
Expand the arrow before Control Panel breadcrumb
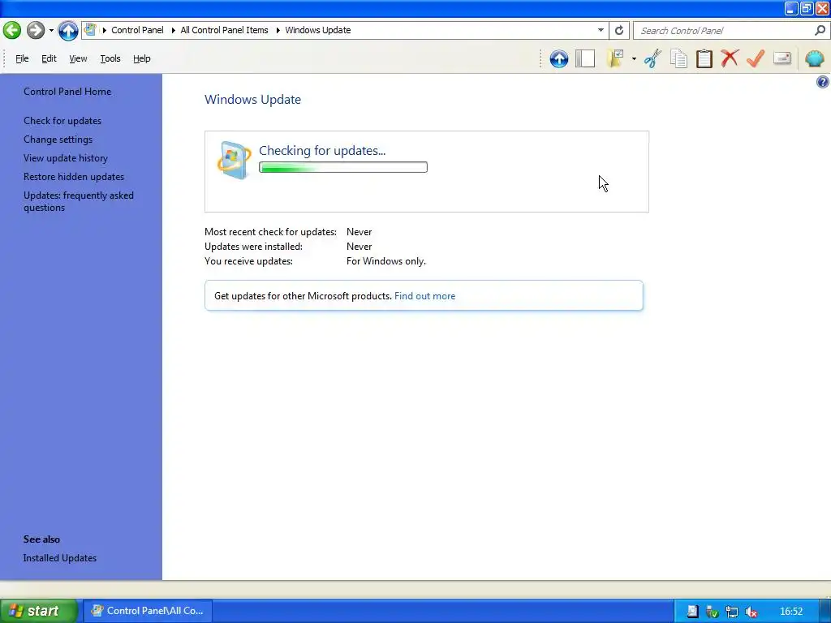105,30
